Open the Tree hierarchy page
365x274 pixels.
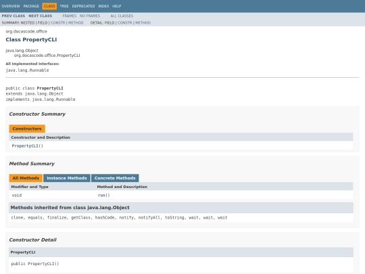coord(64,6)
